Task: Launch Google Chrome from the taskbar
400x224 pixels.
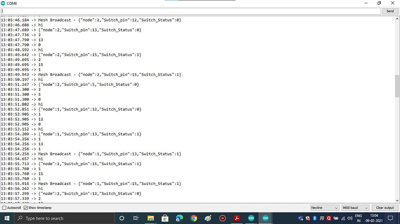Action: point(193,218)
